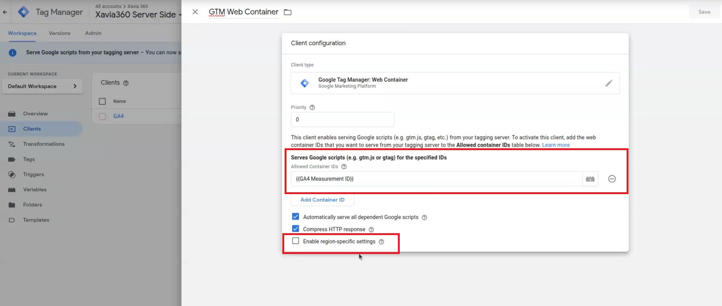Open help for Allowed Container IDs
The image size is (722, 306).
coord(344,167)
